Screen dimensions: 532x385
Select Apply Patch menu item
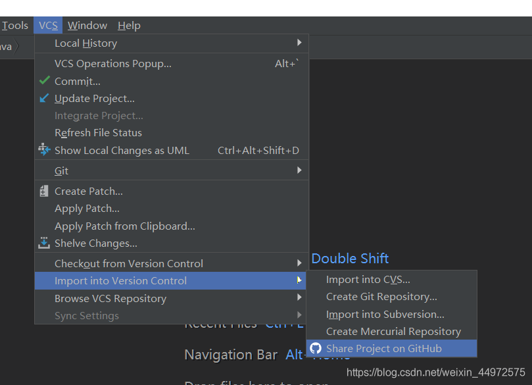pyautogui.click(x=172, y=209)
